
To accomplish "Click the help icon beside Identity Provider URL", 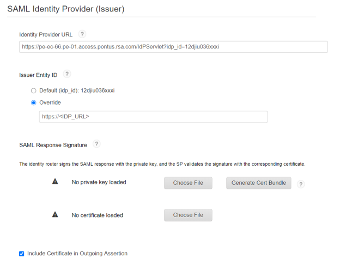I will coord(82,34).
